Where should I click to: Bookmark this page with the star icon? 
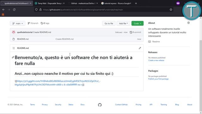pos(171,9)
